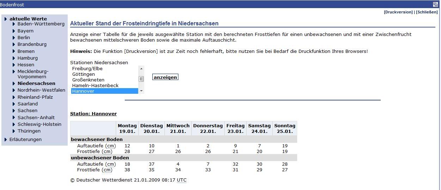The width and height of the screenshot is (441, 190).
Task: Select Mecklenburg-Vorpommern from the state list
Action: [x=33, y=74]
